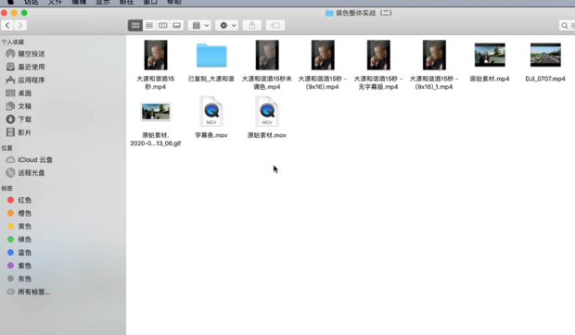This screenshot has width=575, height=335.
Task: Click the Share toolbar button
Action: pos(252,25)
